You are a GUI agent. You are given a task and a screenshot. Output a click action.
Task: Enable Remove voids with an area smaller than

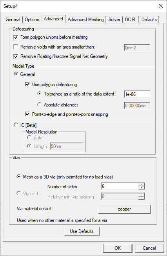click(16, 47)
